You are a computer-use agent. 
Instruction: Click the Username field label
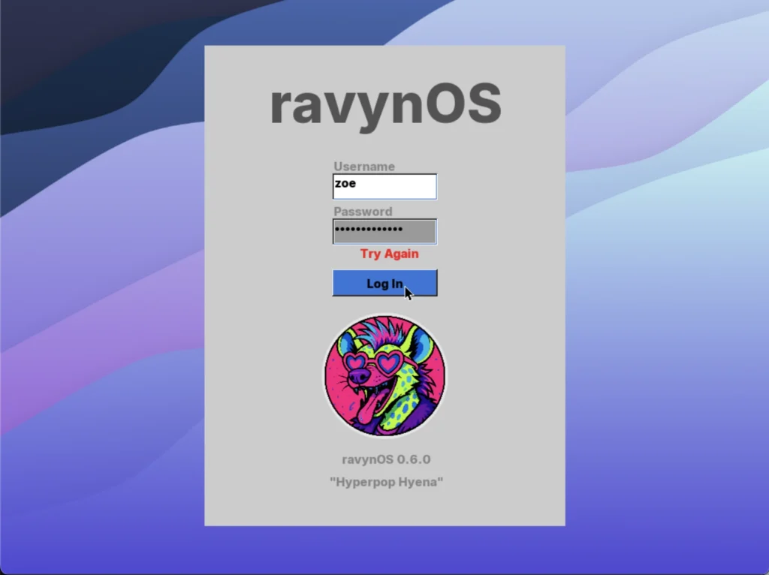tap(363, 166)
